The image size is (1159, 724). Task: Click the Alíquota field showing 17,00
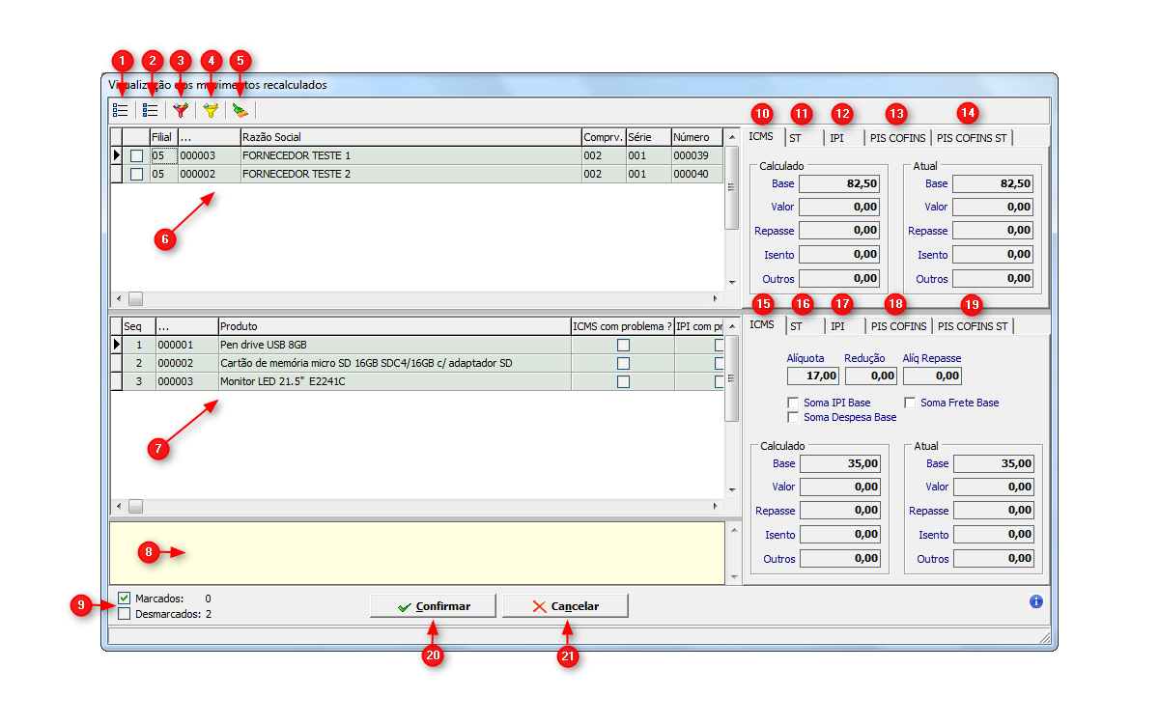[813, 376]
